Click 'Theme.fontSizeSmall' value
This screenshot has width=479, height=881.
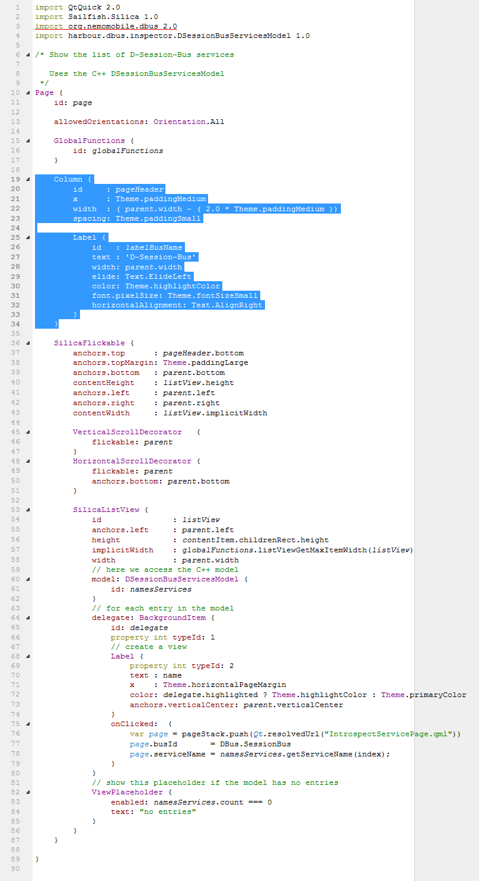(x=213, y=295)
